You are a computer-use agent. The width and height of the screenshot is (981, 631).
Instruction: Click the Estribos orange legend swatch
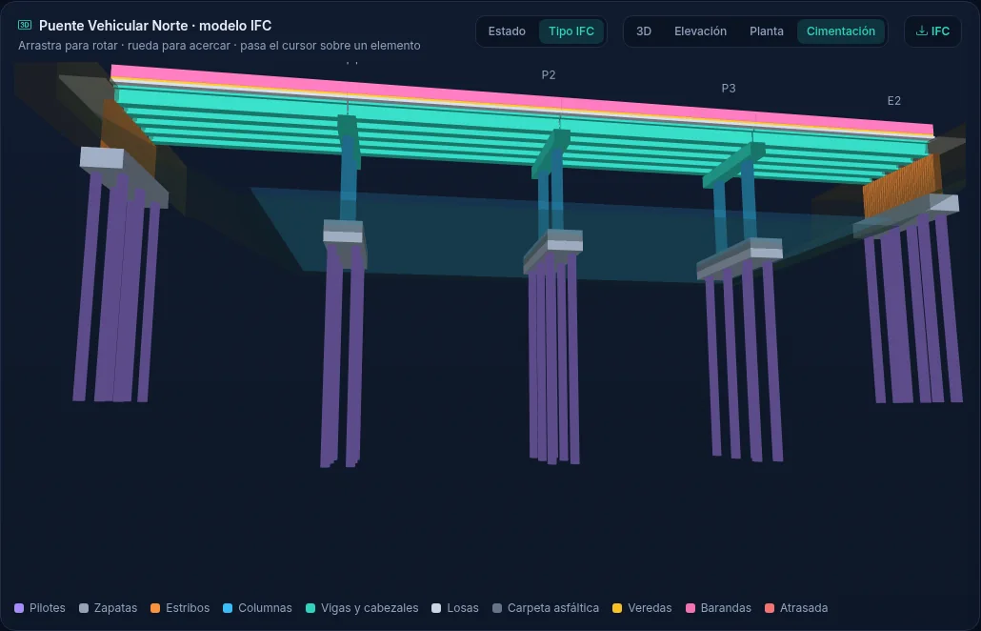pos(155,608)
